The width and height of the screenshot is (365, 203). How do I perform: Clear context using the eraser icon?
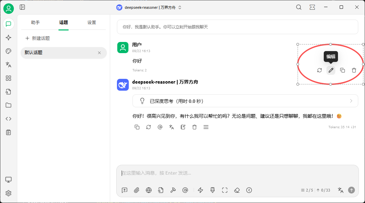tap(237, 190)
